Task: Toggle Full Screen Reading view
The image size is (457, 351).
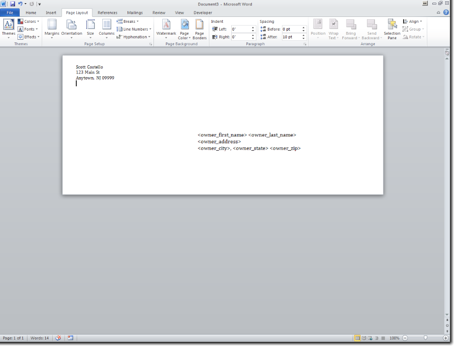Action: (364, 338)
